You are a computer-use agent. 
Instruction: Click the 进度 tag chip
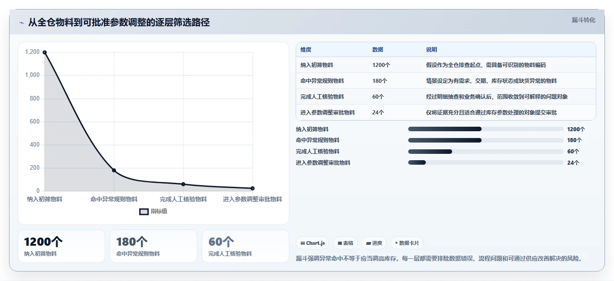pyautogui.click(x=374, y=243)
